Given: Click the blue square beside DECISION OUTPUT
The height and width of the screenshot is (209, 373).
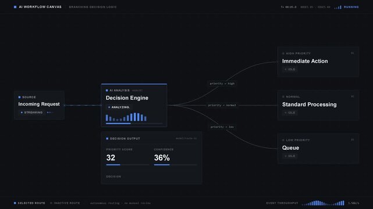Looking at the screenshot, I should tap(107, 139).
